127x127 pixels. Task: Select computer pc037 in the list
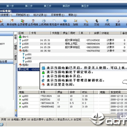click(72, 40)
